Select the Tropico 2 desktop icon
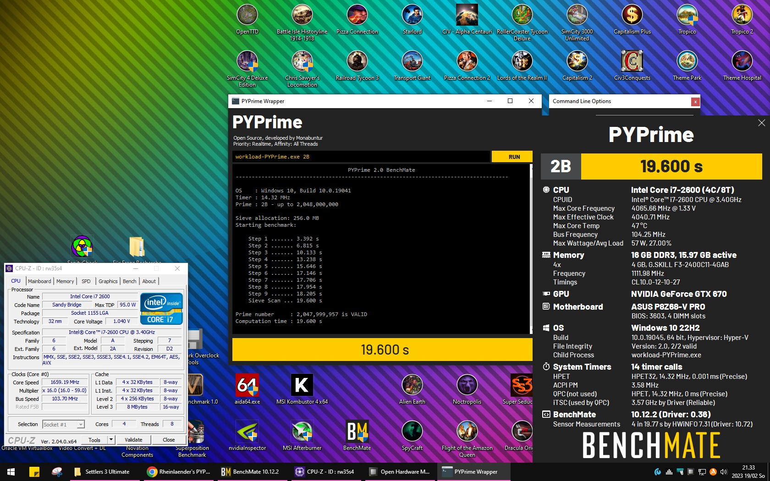 (742, 19)
